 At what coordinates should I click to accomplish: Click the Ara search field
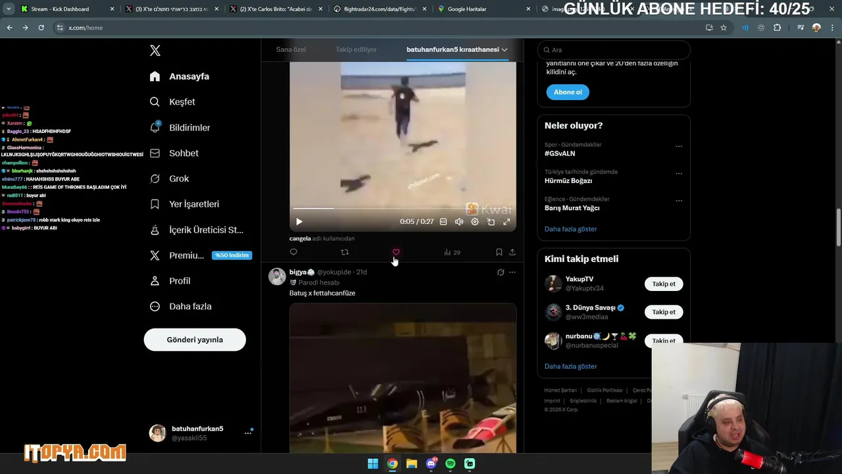(x=614, y=50)
